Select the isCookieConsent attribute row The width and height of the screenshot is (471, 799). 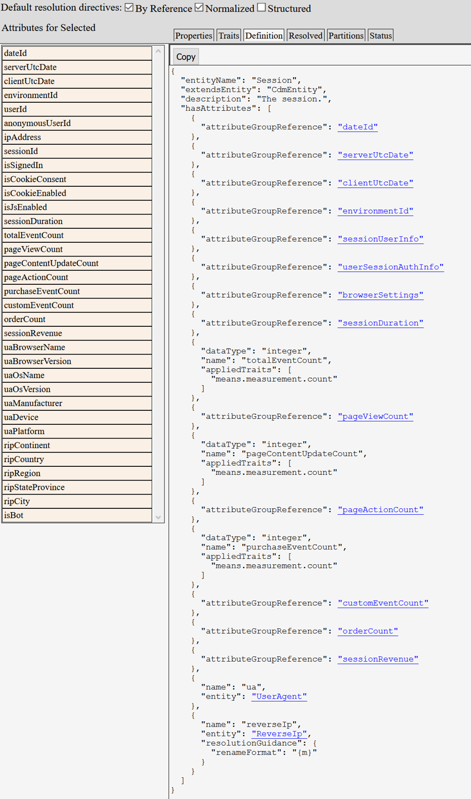(x=77, y=179)
